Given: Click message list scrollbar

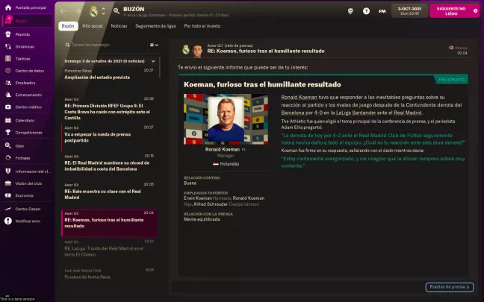Looking at the screenshot, I should coord(160,67).
